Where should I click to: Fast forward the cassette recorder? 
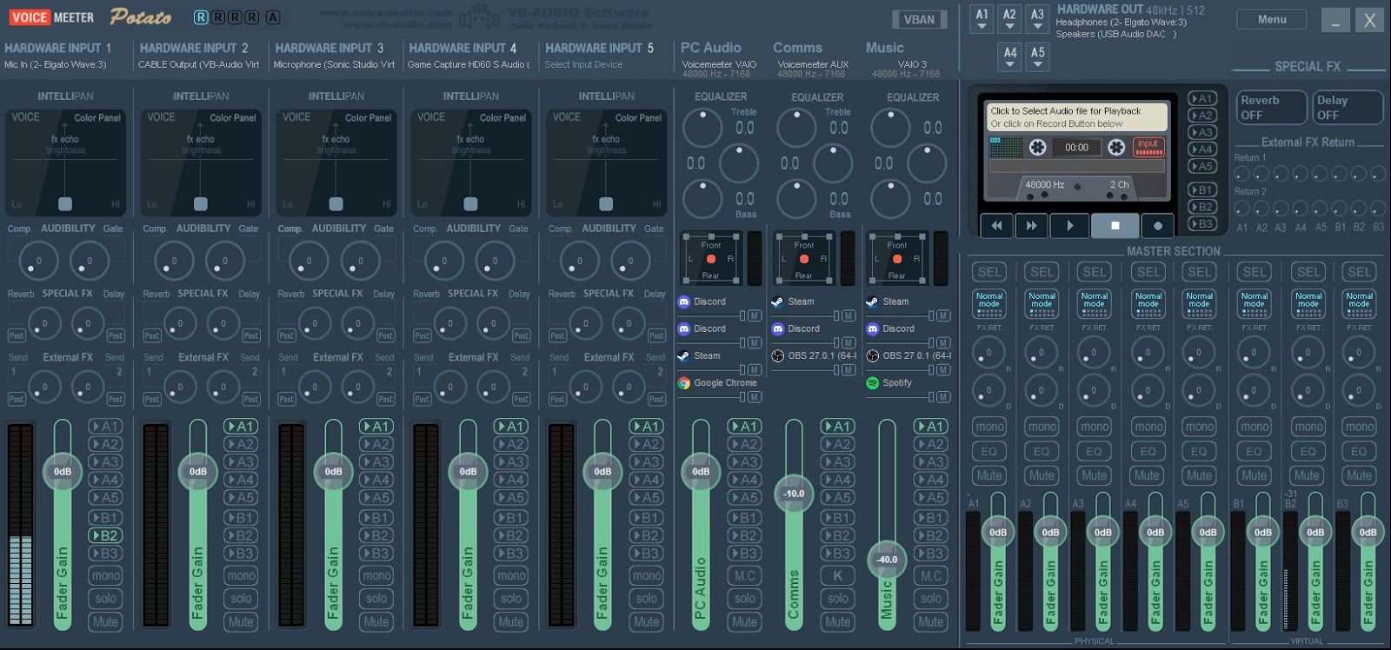pos(1031,225)
